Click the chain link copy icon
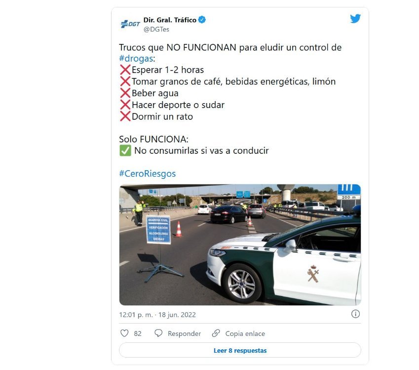The image size is (419, 370). point(216,333)
